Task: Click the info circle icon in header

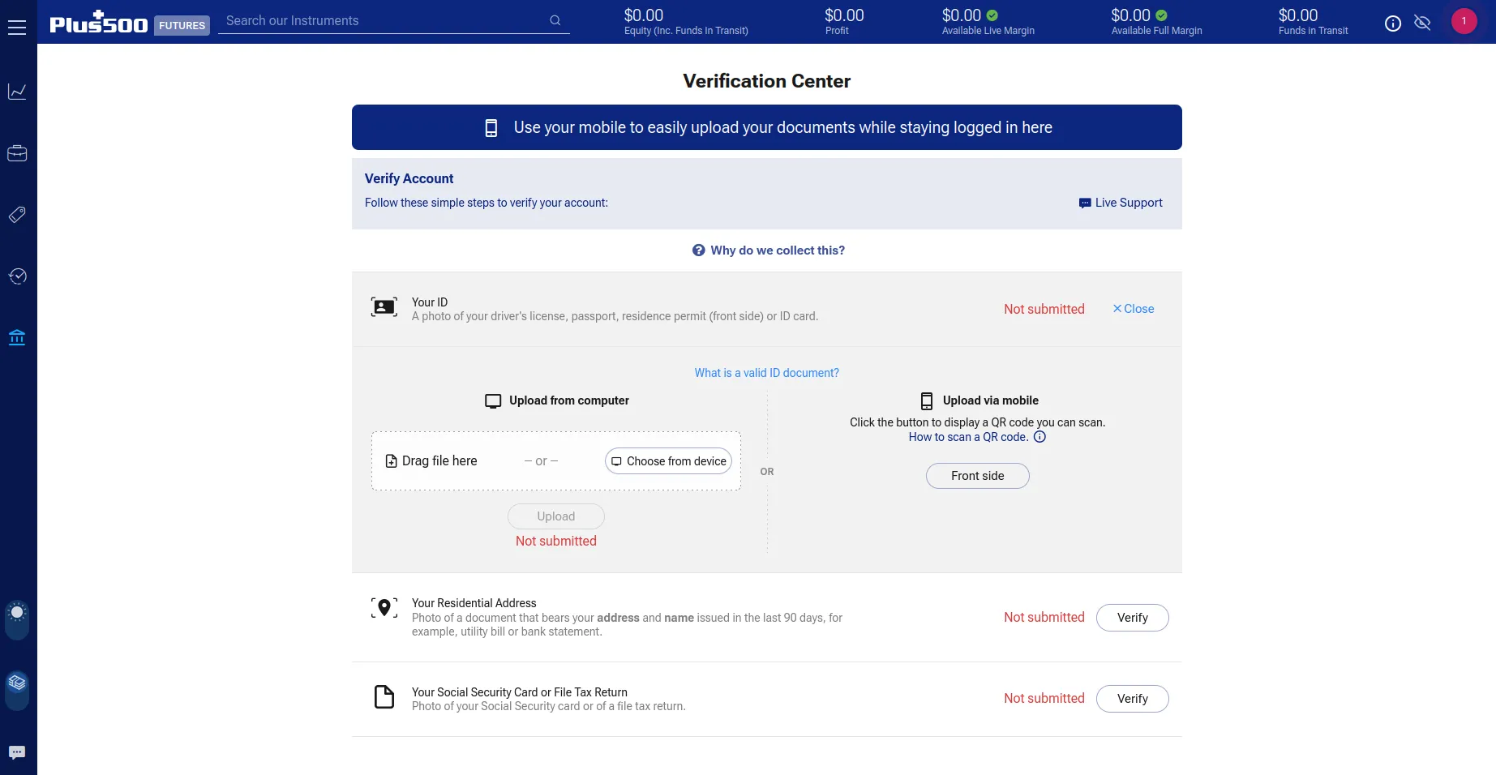Action: pos(1392,24)
